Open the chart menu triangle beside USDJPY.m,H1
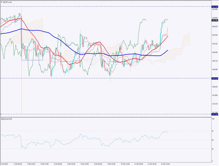The width and height of the screenshot is (219, 166). click(2, 2)
